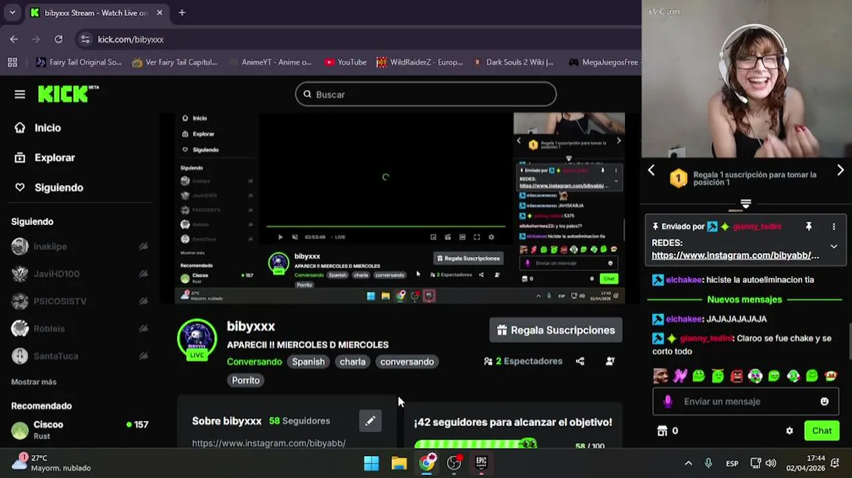The image size is (852, 478).
Task: Open chat settings gear icon
Action: click(x=789, y=431)
